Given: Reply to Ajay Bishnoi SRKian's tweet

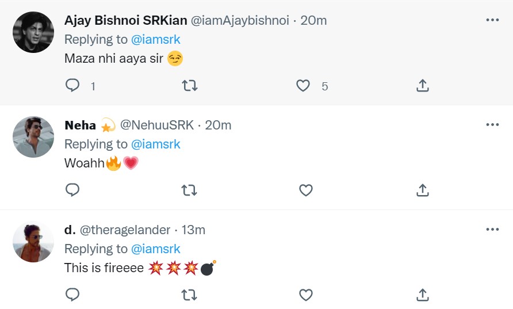Looking at the screenshot, I should [x=72, y=86].
